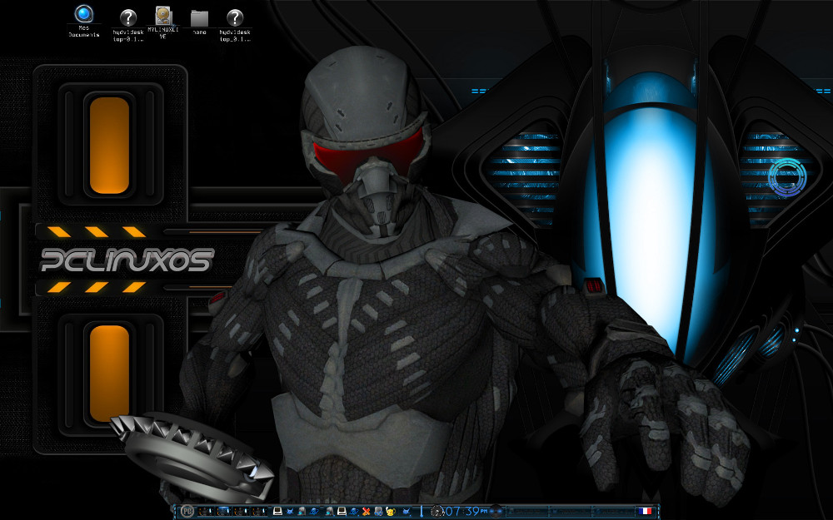Switch to the third virtual desktop pager
Screen dimensions: 833x520
[242, 512]
